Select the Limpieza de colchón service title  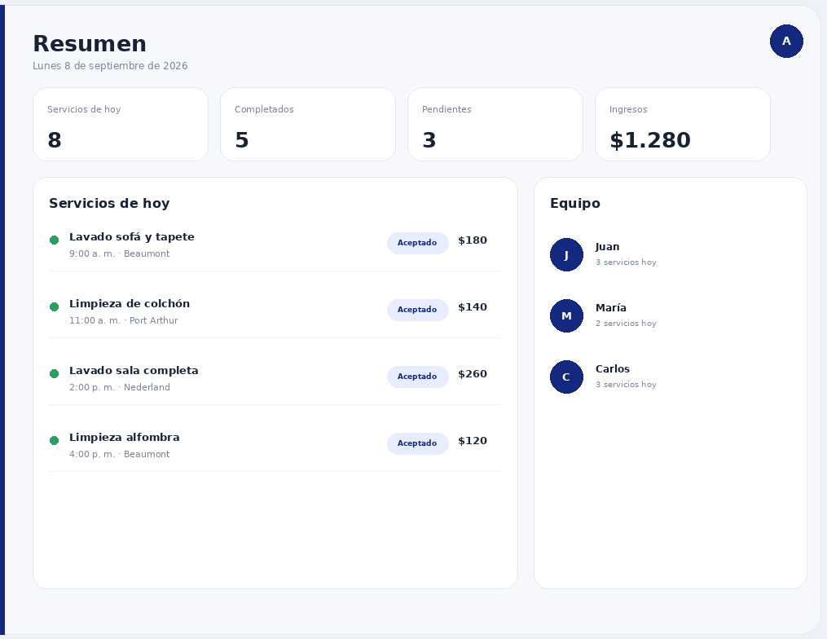pyautogui.click(x=130, y=304)
